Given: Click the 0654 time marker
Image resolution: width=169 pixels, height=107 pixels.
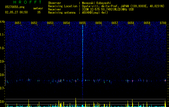Looking at the screenshot, I should point(66,23).
